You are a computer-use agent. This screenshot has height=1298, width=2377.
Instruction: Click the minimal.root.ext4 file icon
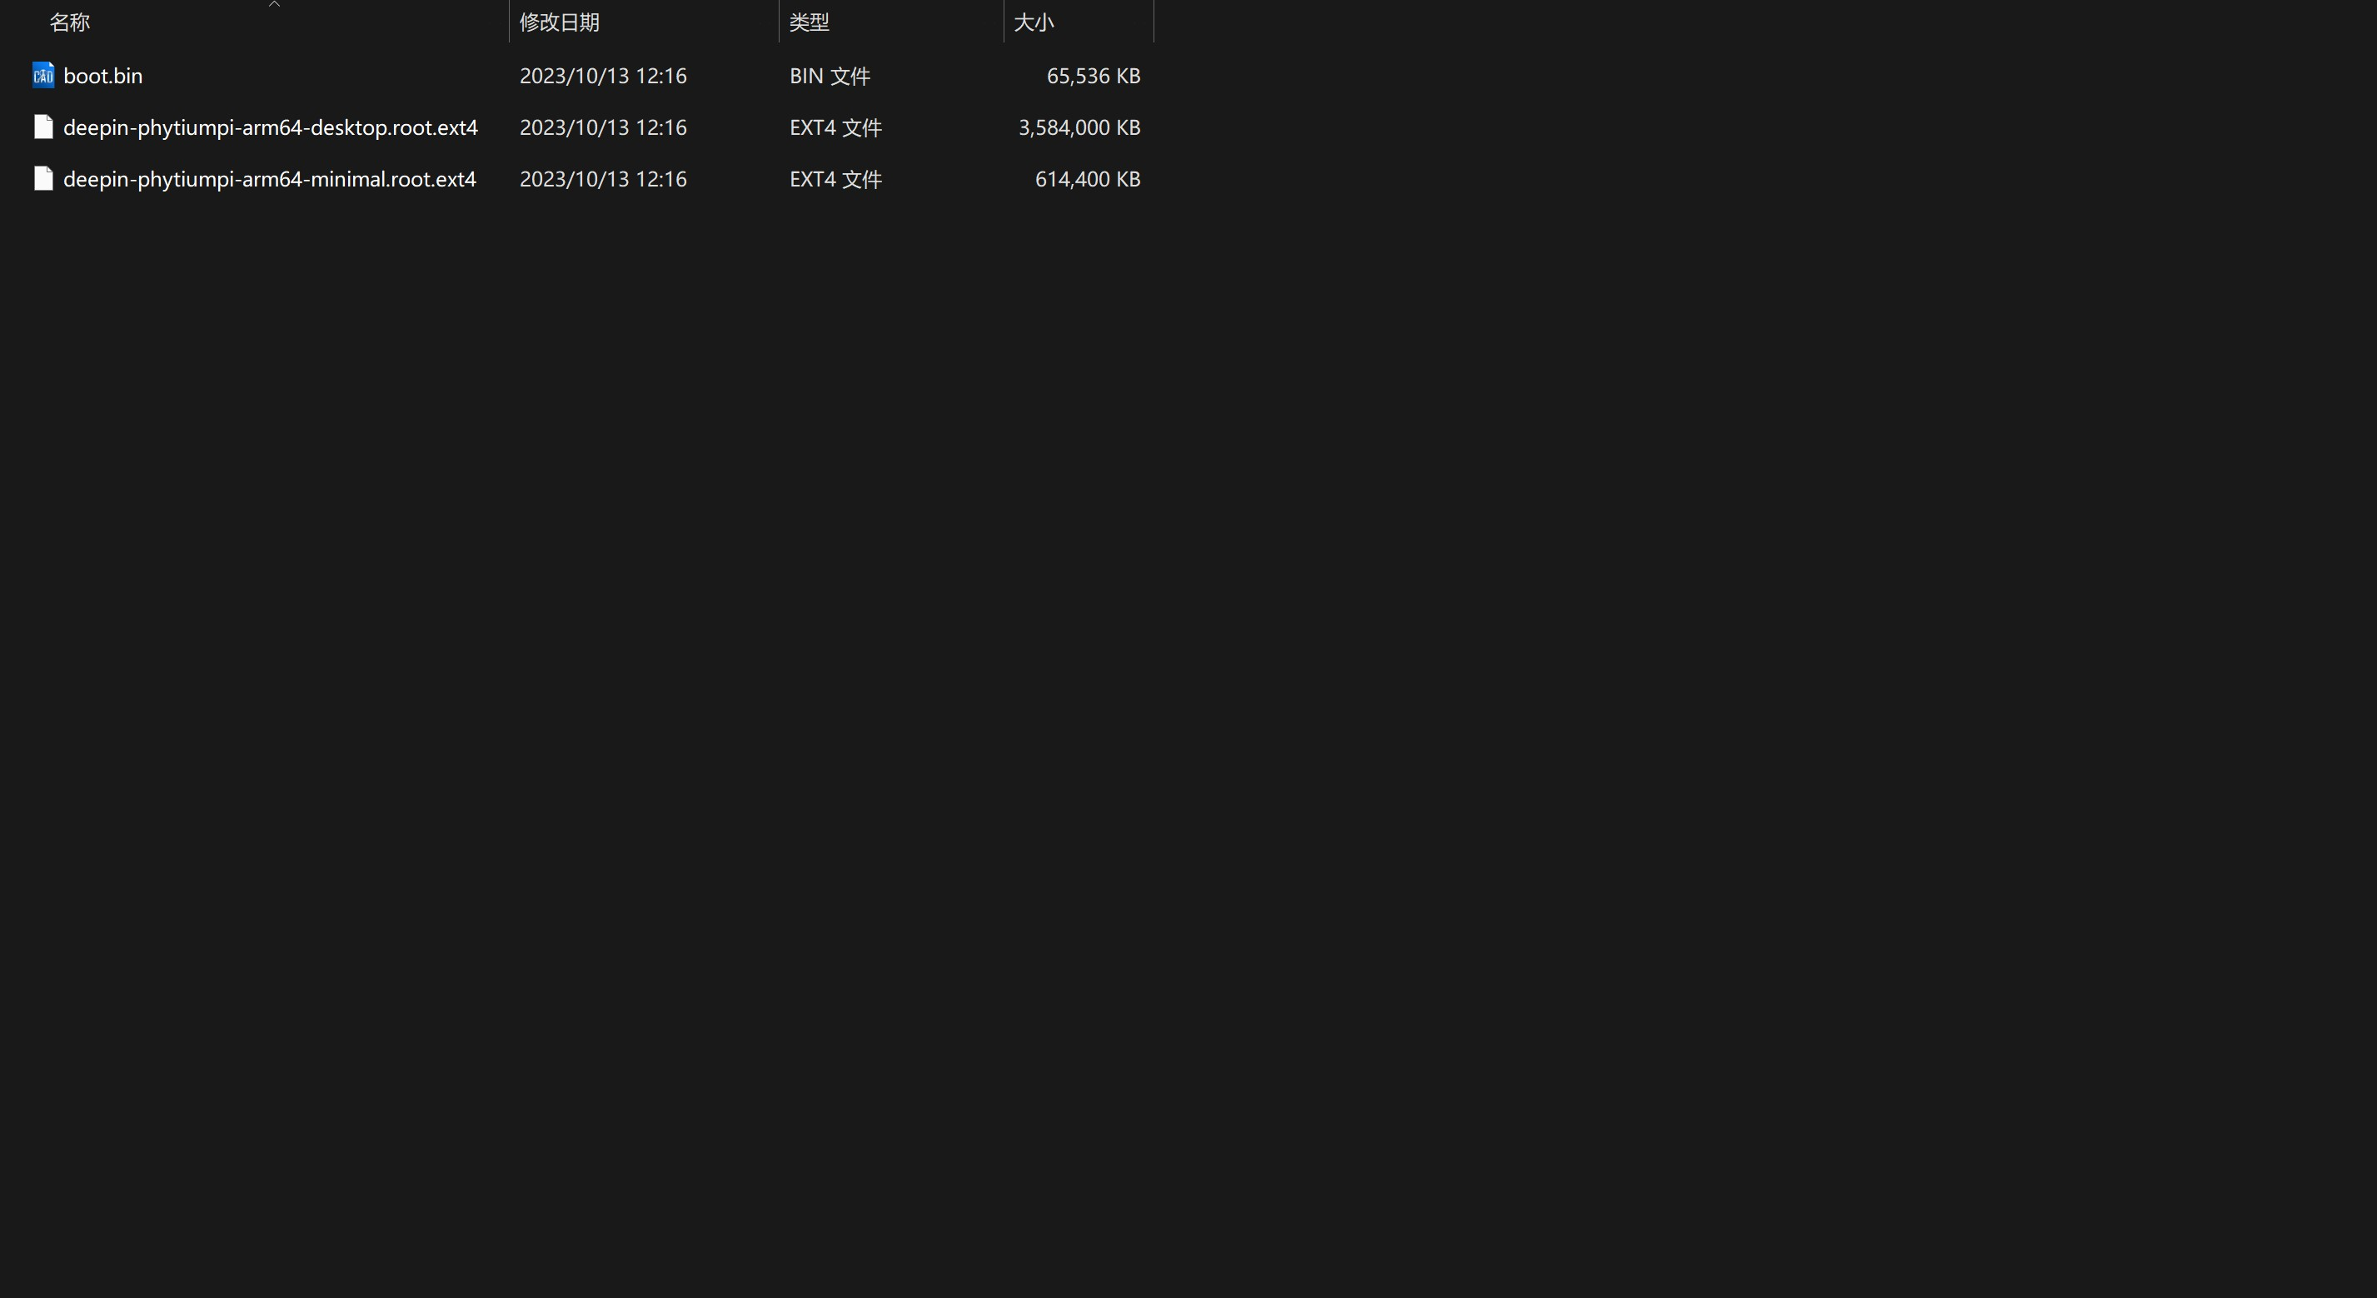(43, 179)
